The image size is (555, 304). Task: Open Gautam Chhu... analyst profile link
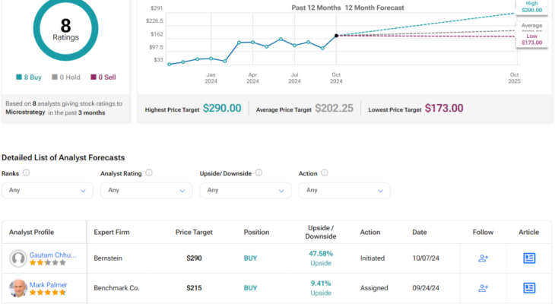[x=52, y=255]
